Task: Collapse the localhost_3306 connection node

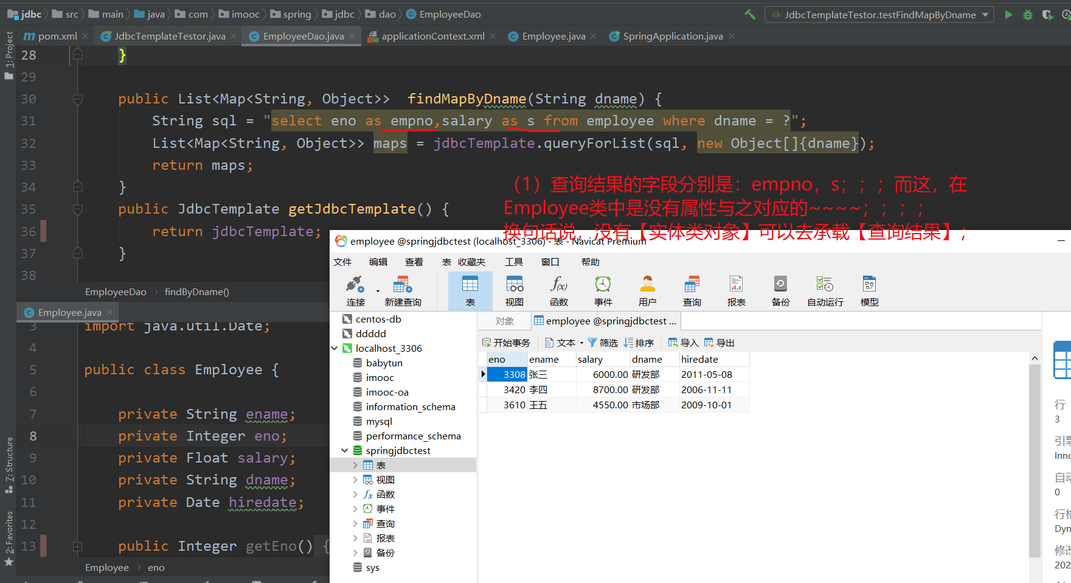Action: [x=334, y=349]
